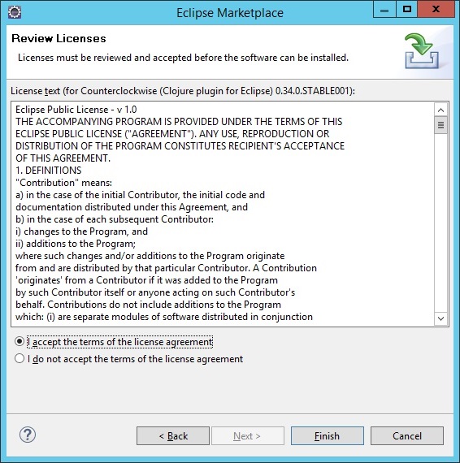Image resolution: width=460 pixels, height=463 pixels.
Task: Click the license text scrollbar thumb
Action: (x=440, y=125)
